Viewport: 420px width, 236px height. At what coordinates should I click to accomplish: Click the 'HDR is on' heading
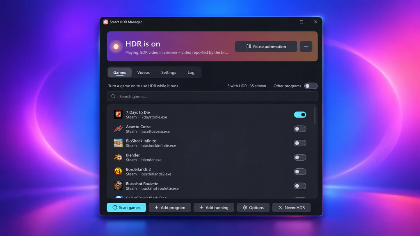(x=143, y=43)
